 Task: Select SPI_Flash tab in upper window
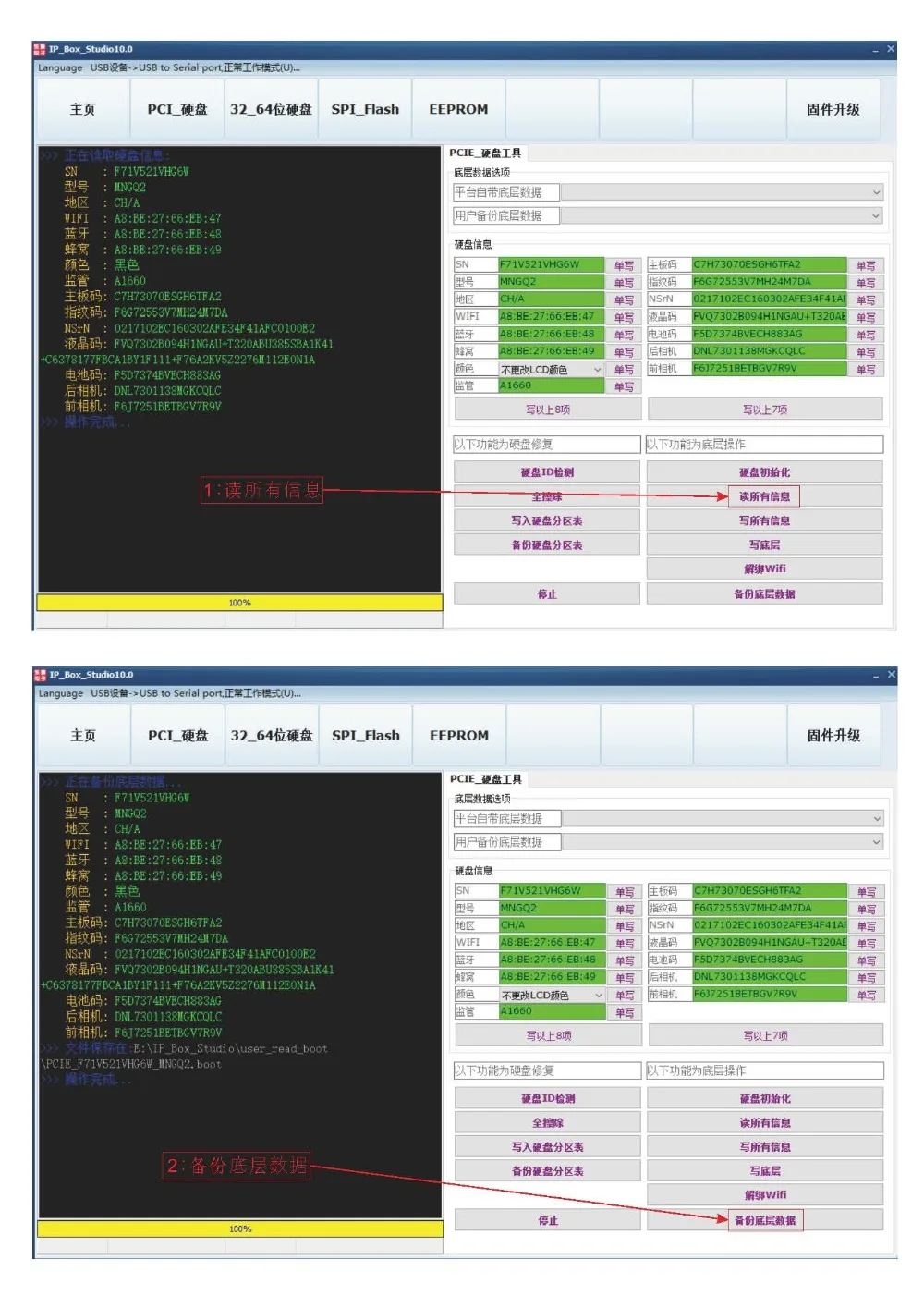point(365,109)
